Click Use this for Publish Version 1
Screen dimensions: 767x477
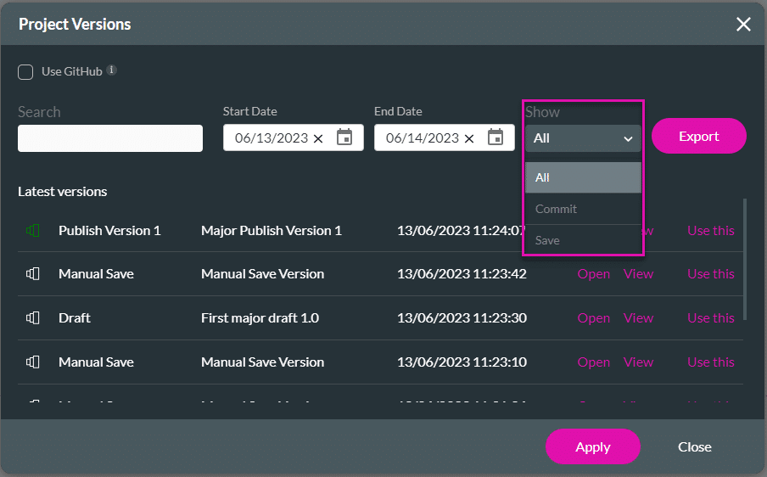click(x=710, y=231)
